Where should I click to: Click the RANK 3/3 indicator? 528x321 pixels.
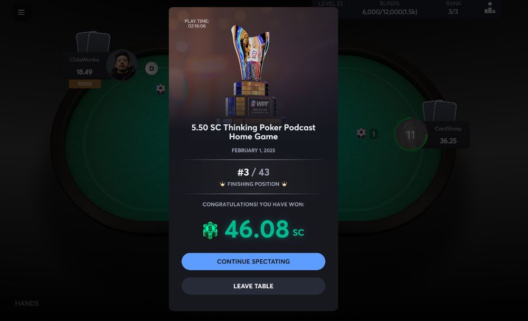coord(453,8)
